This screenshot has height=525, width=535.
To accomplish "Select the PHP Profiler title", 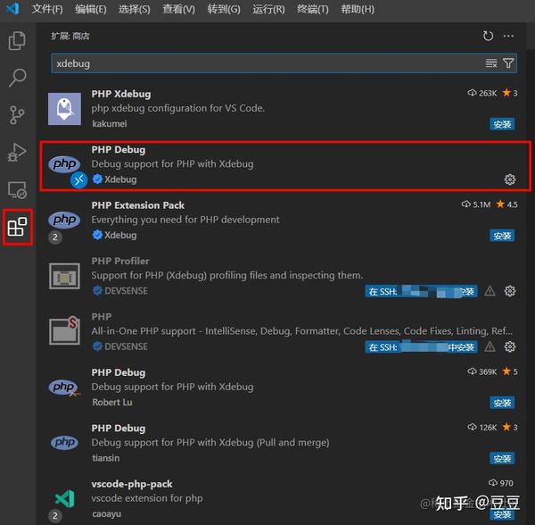I will click(x=120, y=261).
